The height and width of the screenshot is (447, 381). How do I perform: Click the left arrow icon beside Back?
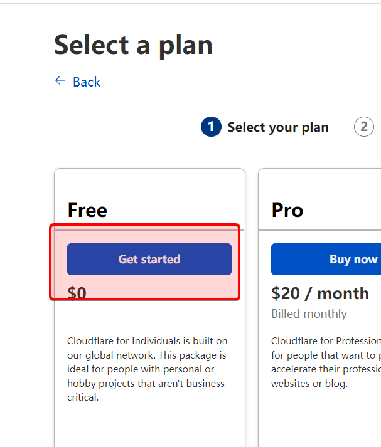[x=60, y=81]
